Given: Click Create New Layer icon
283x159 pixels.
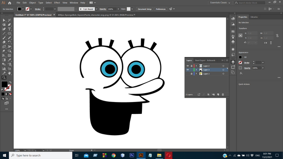Looking at the screenshot, I should coord(218,95).
